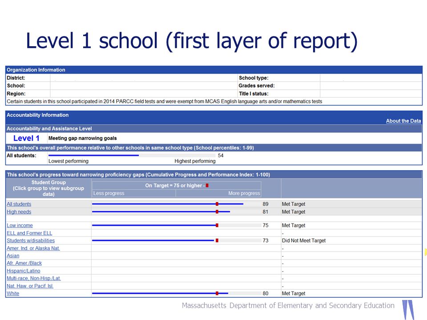Click the Low income progress bar at 75
427x320 pixels.
coord(177,225)
